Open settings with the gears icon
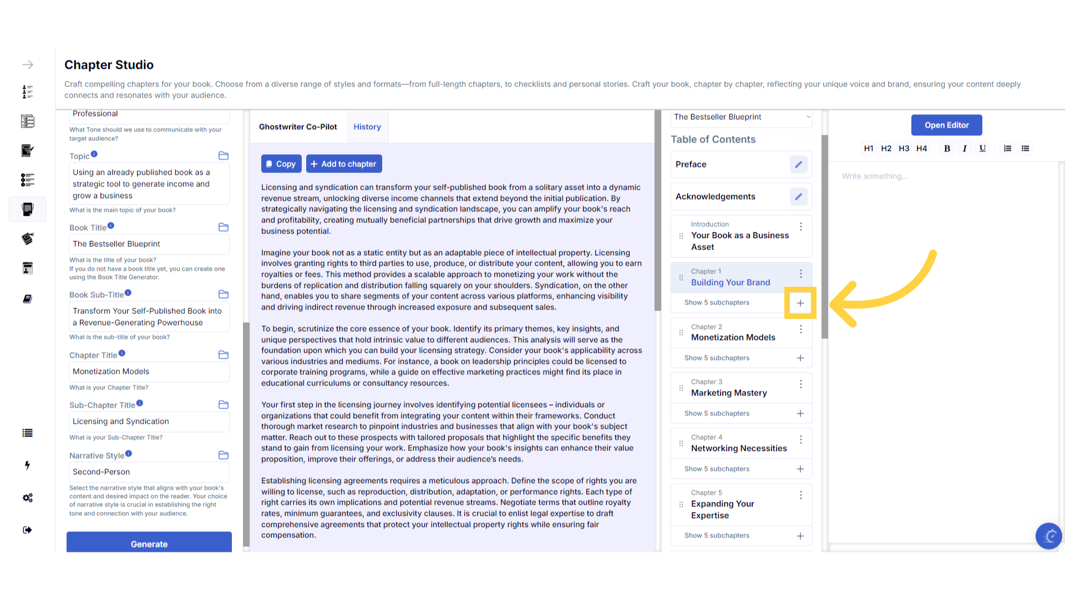This screenshot has width=1065, height=599. coord(28,498)
